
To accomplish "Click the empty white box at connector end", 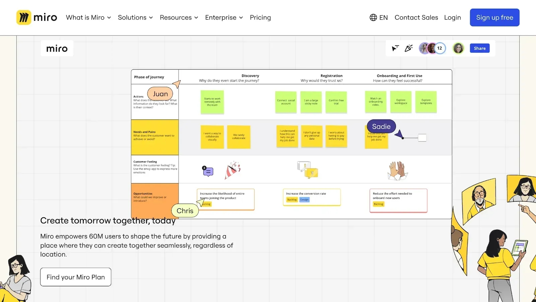I will (422, 137).
